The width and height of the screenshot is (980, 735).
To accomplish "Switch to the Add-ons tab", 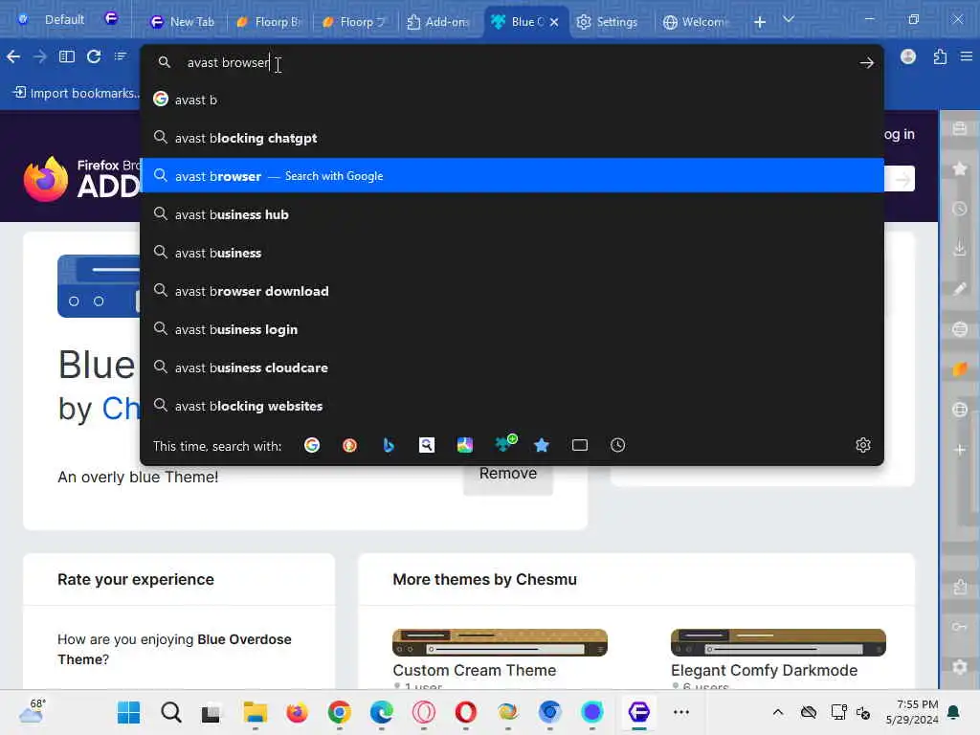I will [438, 22].
